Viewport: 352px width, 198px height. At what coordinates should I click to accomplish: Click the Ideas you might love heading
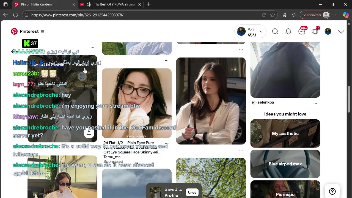[x=285, y=114]
